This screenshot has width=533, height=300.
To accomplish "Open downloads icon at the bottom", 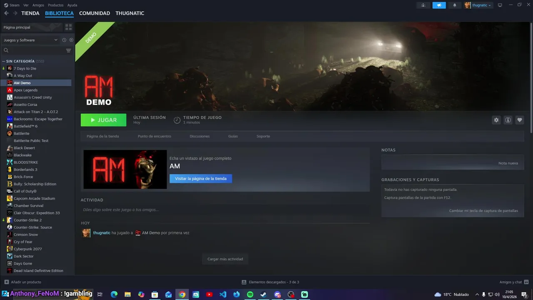I will (244, 282).
